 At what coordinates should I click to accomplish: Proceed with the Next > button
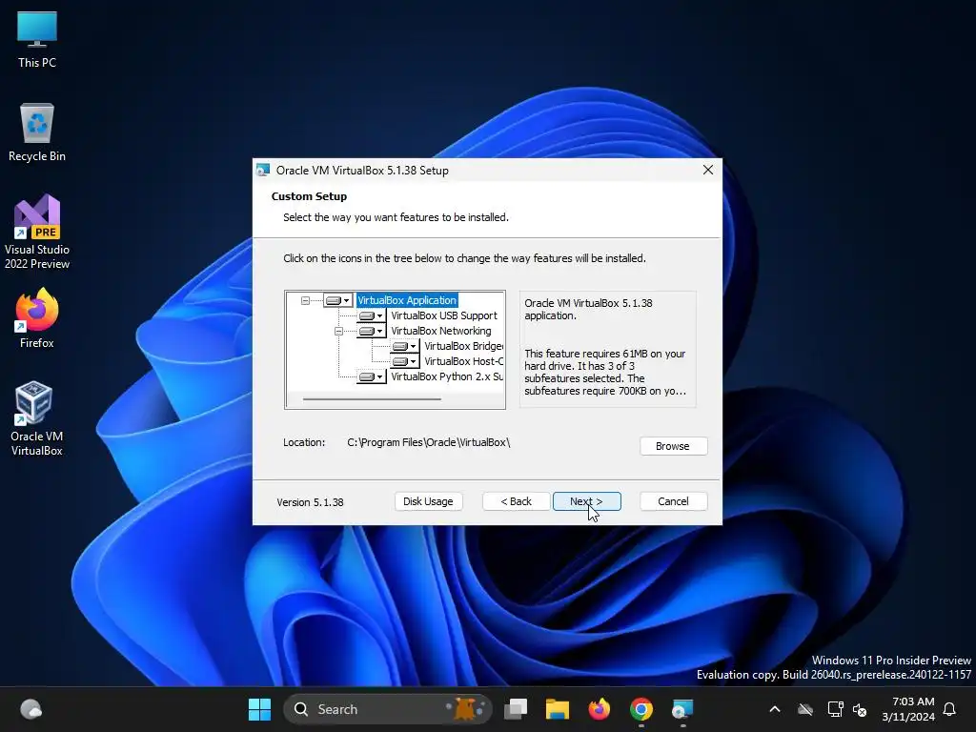pyautogui.click(x=586, y=501)
